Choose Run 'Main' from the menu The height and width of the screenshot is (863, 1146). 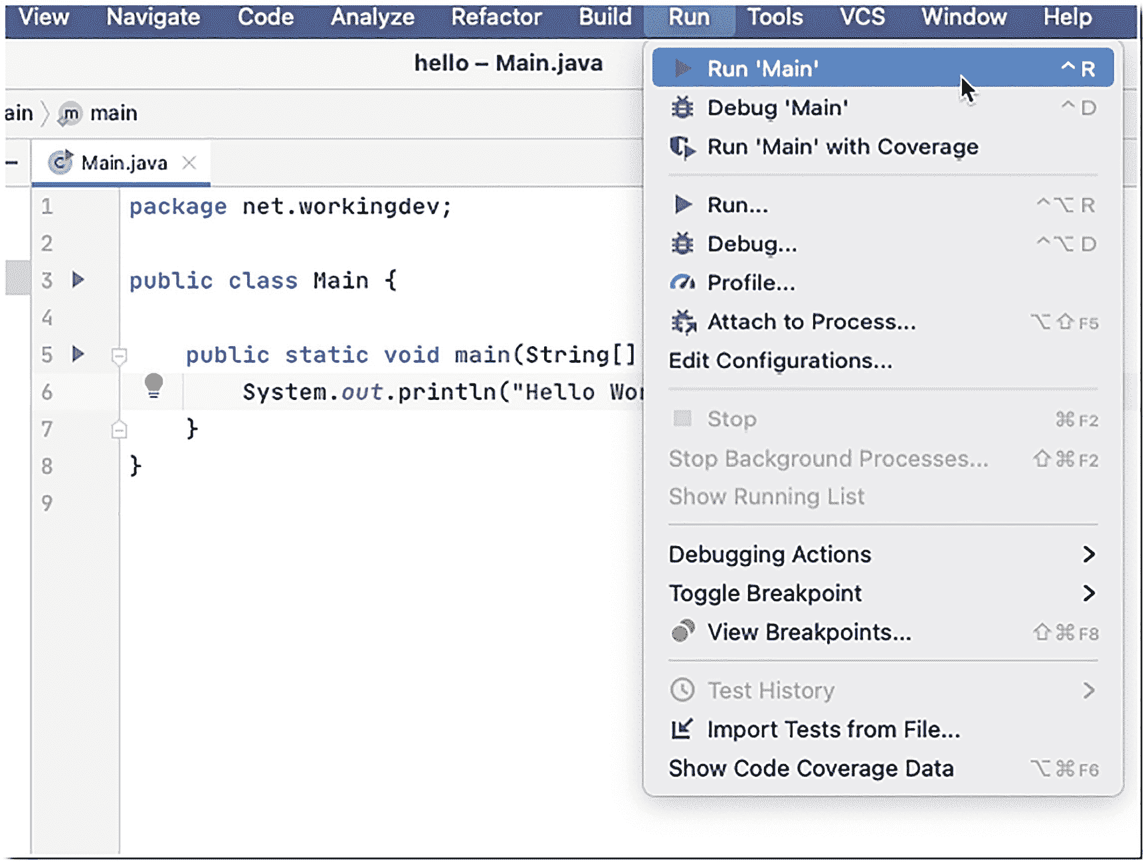[882, 68]
